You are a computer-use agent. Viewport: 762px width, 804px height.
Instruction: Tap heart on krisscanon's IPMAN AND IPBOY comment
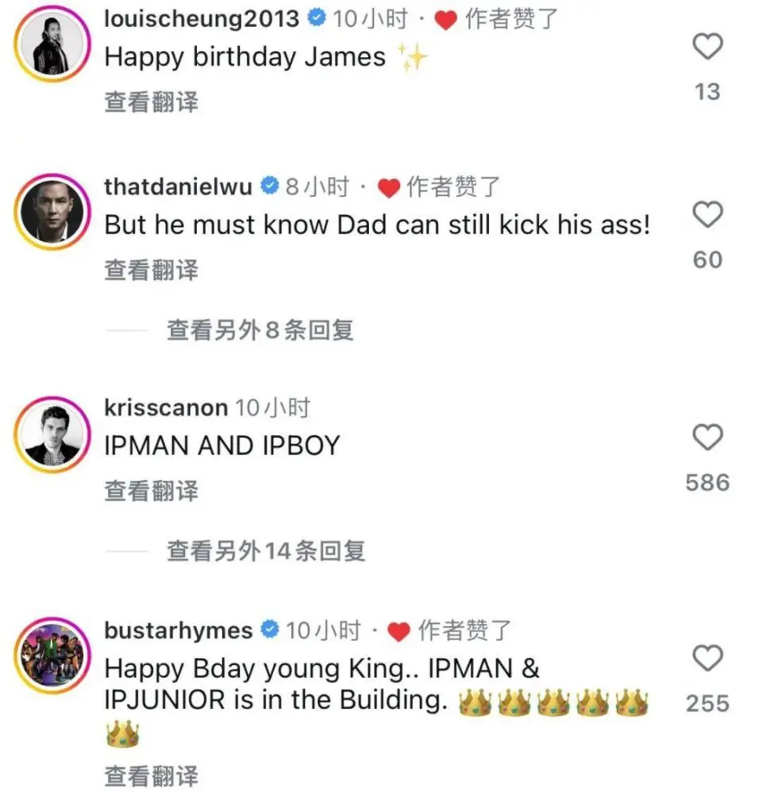pyautogui.click(x=708, y=438)
